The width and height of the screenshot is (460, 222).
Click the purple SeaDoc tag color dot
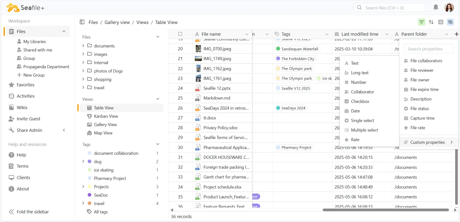pyautogui.click(x=89, y=195)
